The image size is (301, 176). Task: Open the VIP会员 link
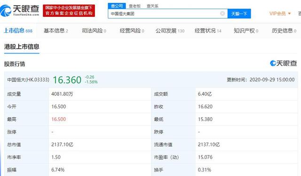[277, 14]
